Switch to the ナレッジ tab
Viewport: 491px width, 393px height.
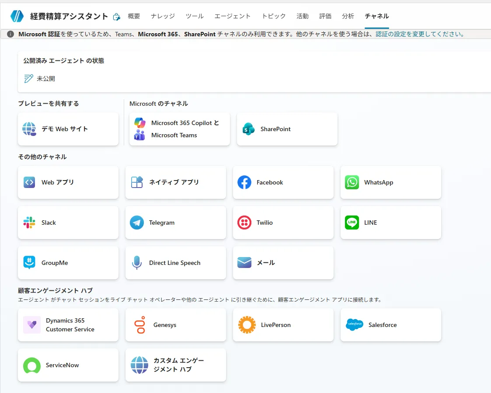163,16
